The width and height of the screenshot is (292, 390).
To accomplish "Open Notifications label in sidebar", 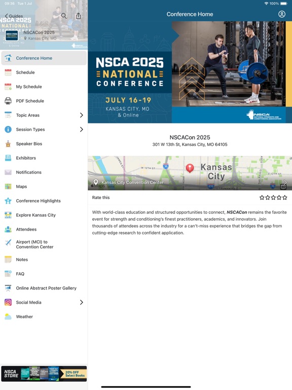I will point(28,172).
